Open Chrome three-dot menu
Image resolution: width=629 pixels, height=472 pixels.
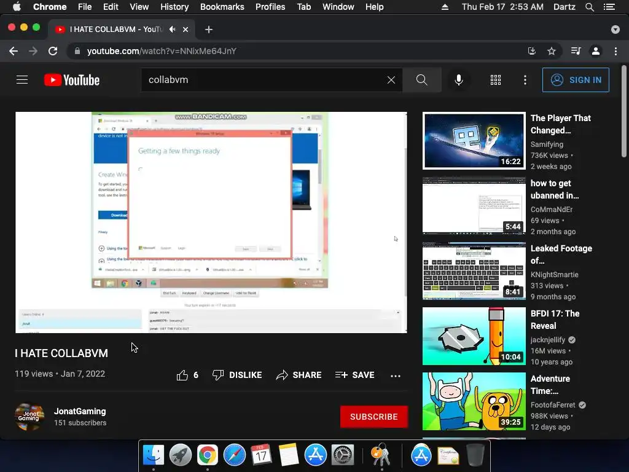tap(615, 51)
